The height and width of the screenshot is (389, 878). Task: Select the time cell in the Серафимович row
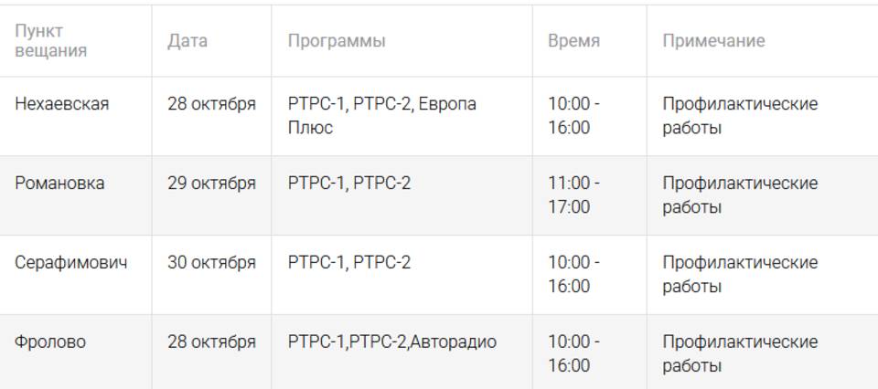click(x=573, y=275)
